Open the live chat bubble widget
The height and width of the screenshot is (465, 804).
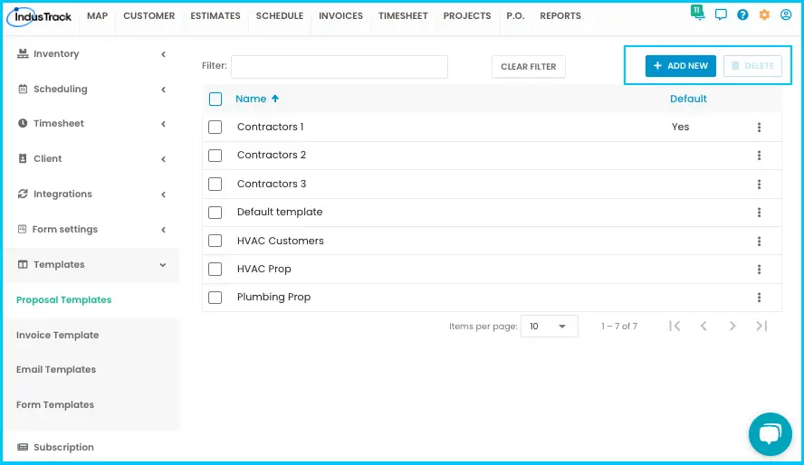click(x=770, y=434)
